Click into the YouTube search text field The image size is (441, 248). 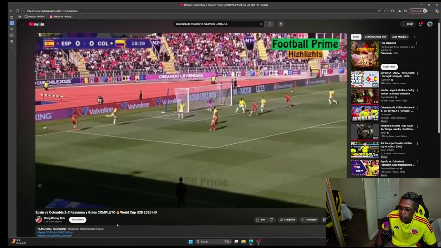coord(217,24)
